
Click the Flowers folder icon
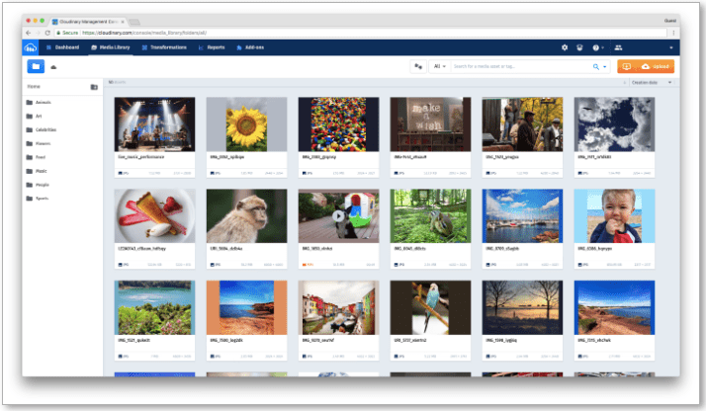[x=30, y=144]
